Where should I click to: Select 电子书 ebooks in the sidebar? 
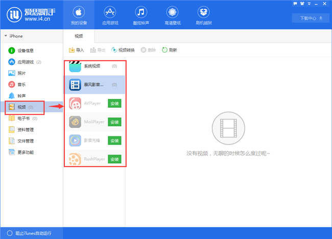[32, 118]
